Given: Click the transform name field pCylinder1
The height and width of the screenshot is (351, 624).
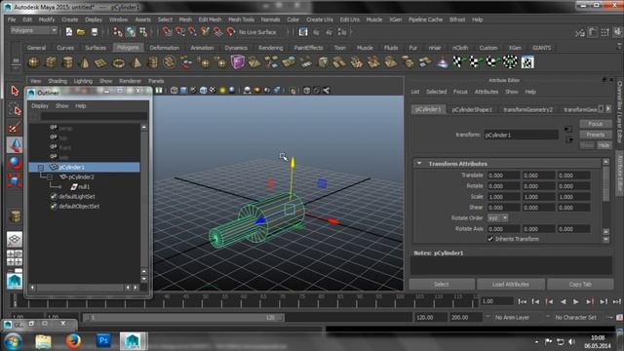Looking at the screenshot, I should [521, 135].
